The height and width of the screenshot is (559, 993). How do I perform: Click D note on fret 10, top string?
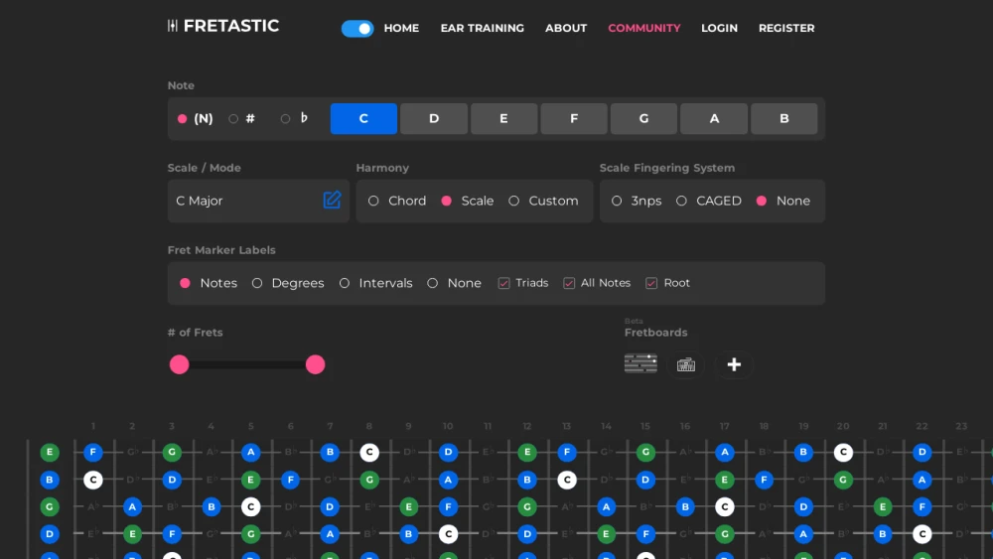449,452
